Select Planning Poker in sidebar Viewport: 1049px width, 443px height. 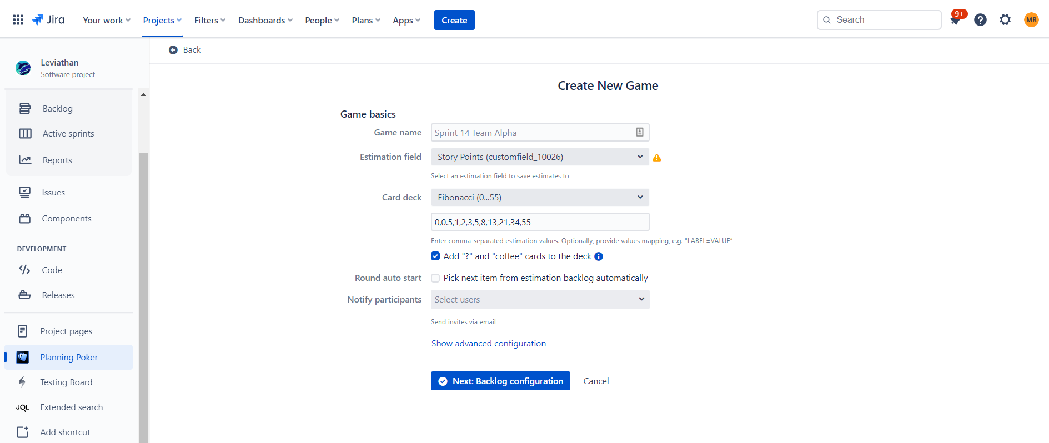(x=69, y=357)
